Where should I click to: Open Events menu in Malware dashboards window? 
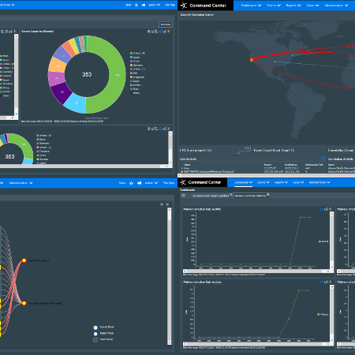[x=263, y=182]
